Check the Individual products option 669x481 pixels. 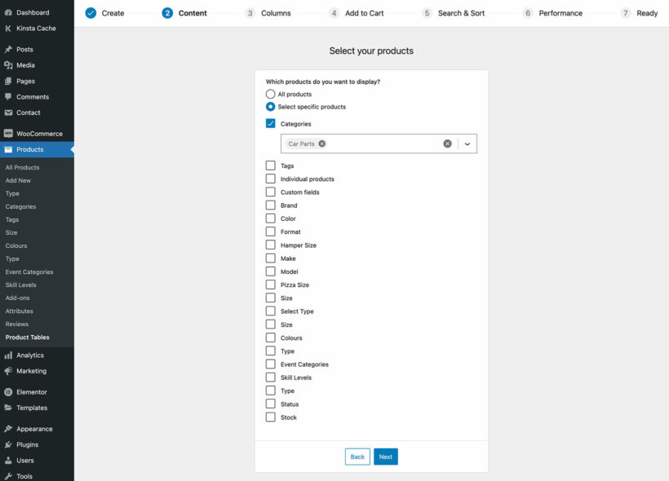(270, 179)
